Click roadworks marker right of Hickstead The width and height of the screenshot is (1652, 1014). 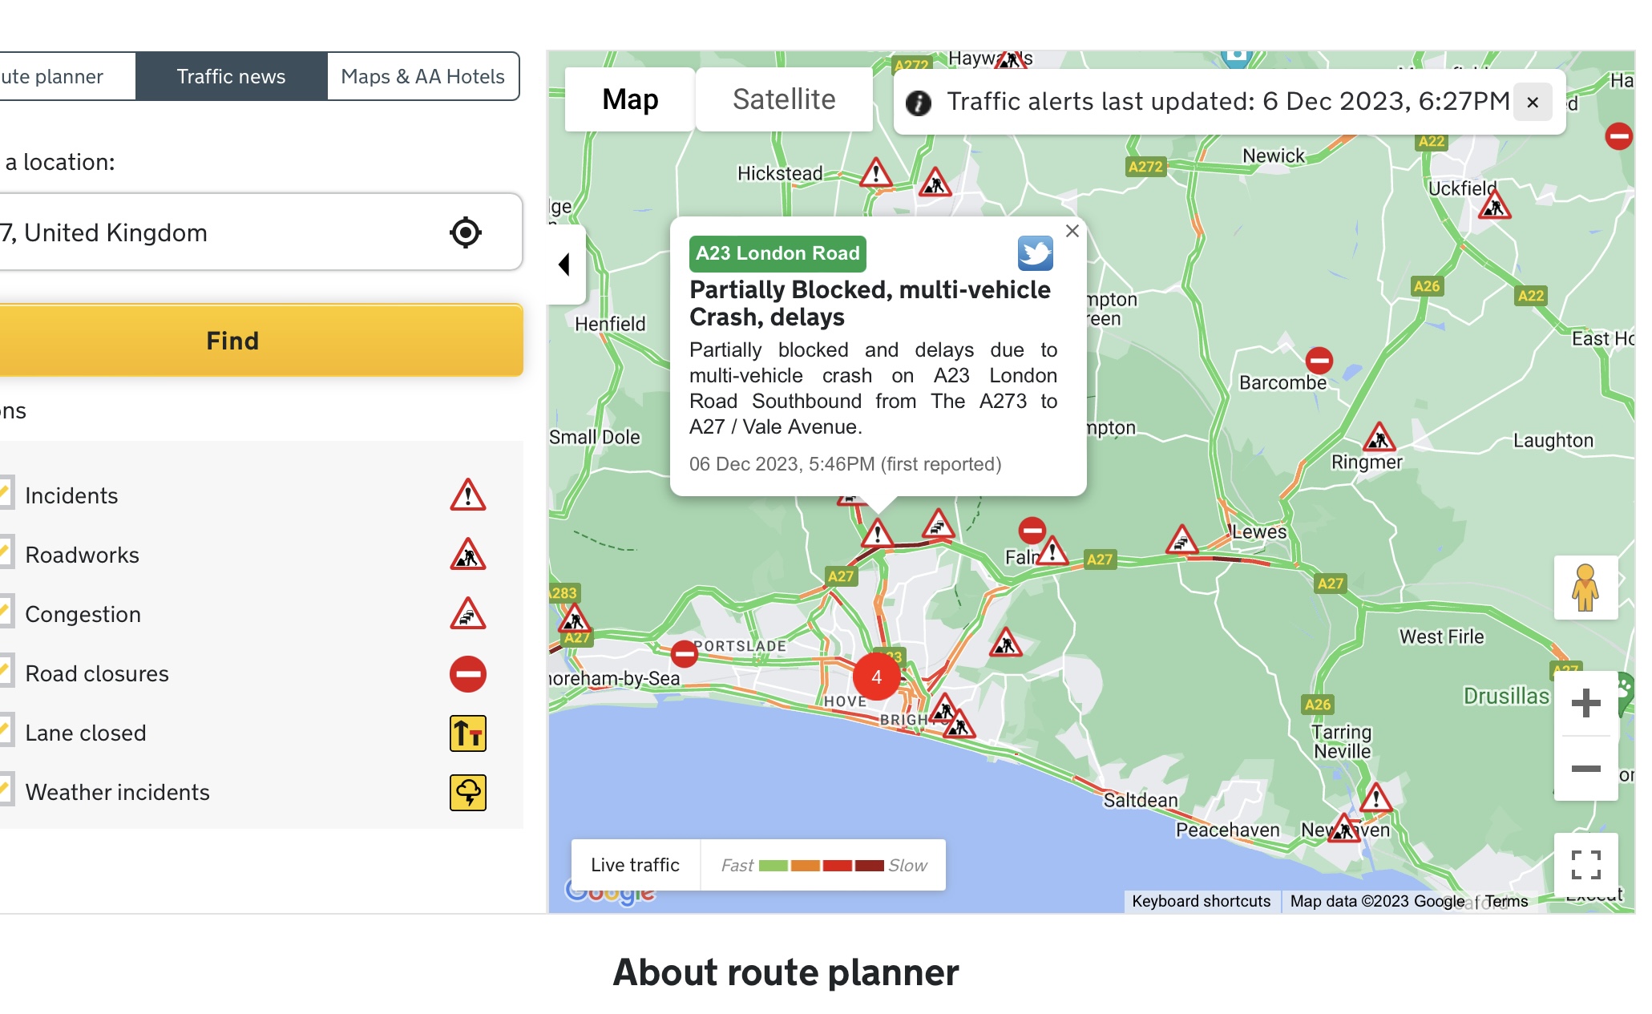point(935,183)
